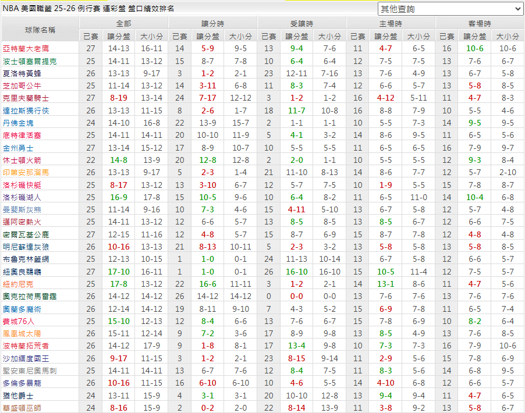Open the 波士頓塞爾提克 team link
The height and width of the screenshot is (413, 525).
point(30,61)
